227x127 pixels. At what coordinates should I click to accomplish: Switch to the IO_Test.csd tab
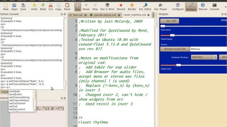pyautogui.click(x=76, y=15)
